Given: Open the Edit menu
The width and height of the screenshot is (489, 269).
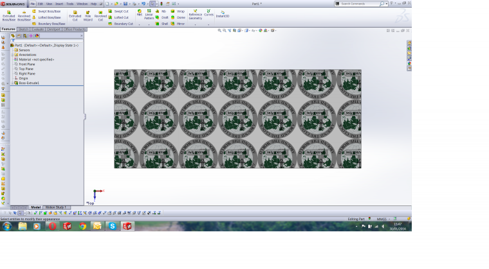Looking at the screenshot, I should coord(41,4).
